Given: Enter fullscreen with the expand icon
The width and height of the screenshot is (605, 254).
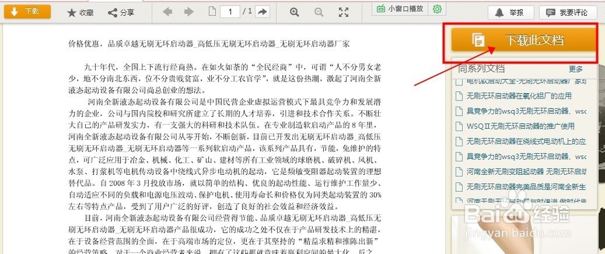Looking at the screenshot, I should (x=344, y=12).
